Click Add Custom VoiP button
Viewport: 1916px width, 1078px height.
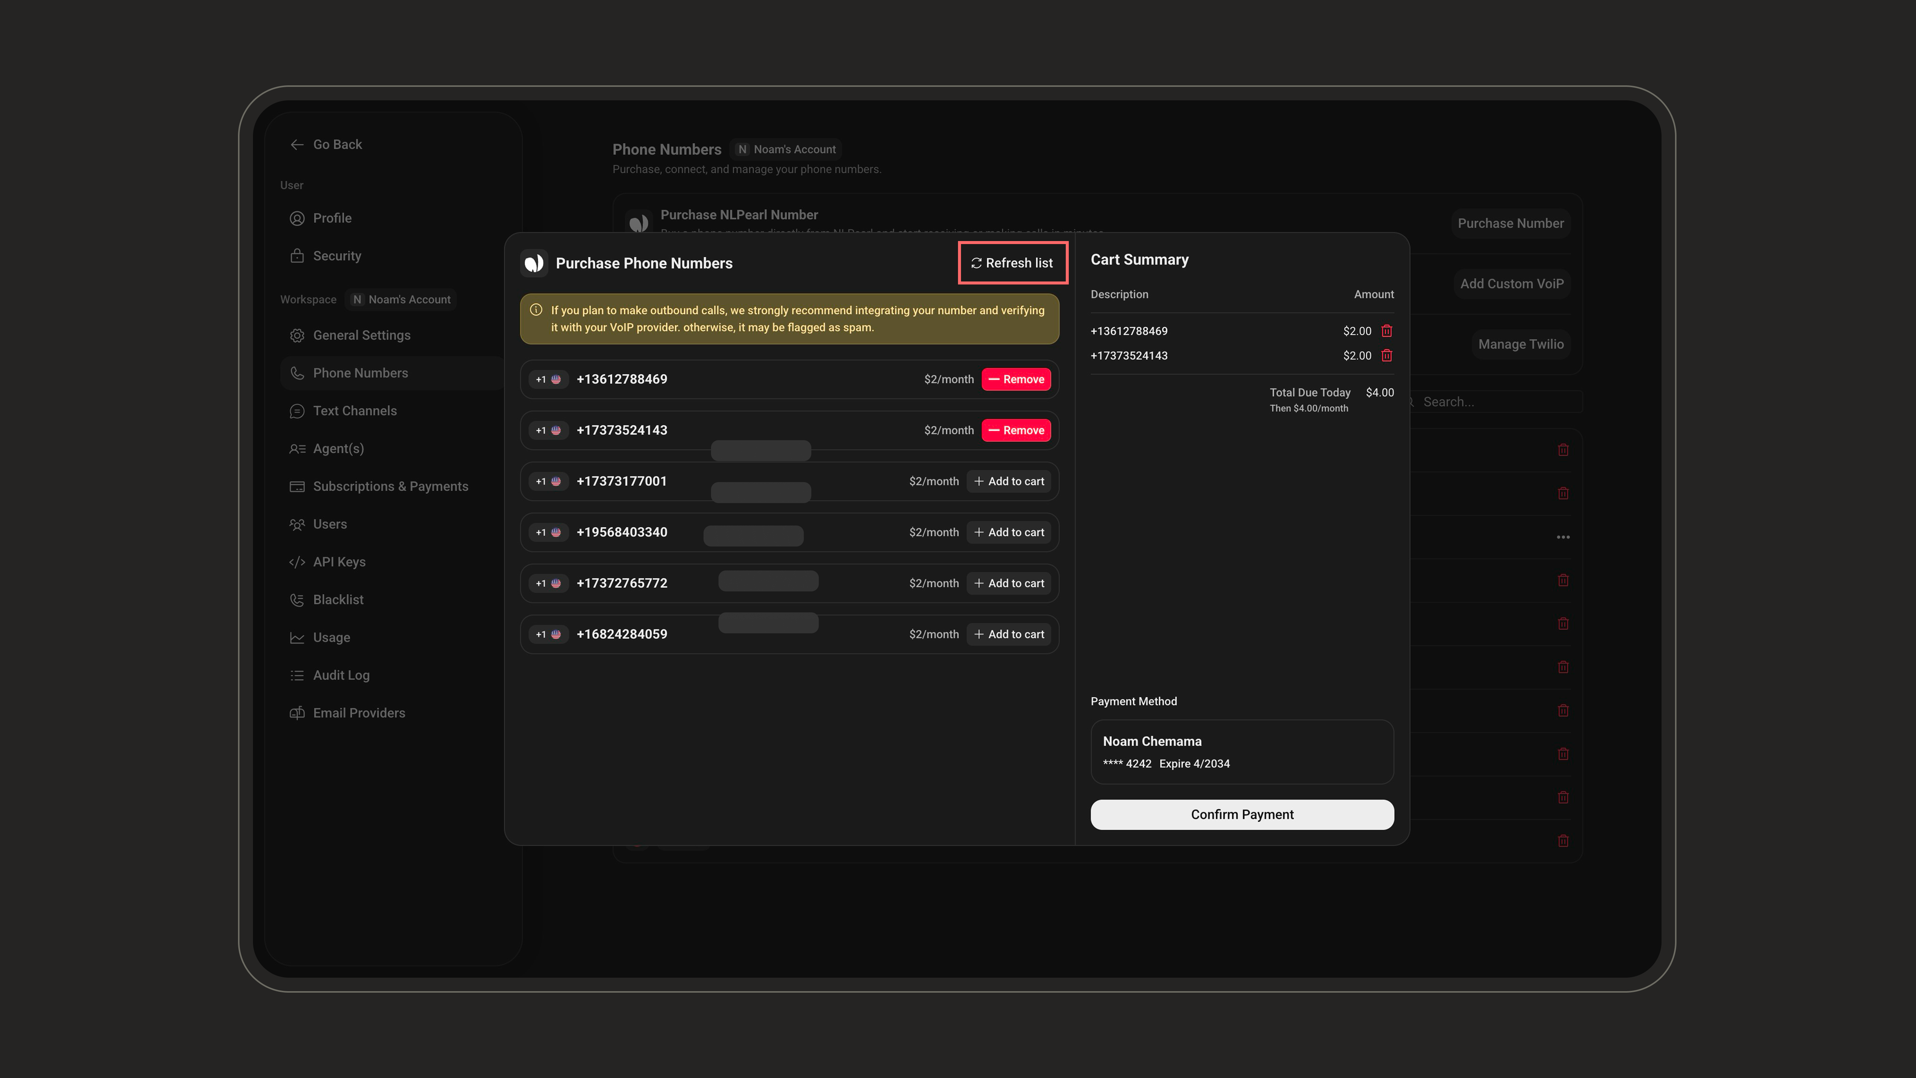[1511, 283]
